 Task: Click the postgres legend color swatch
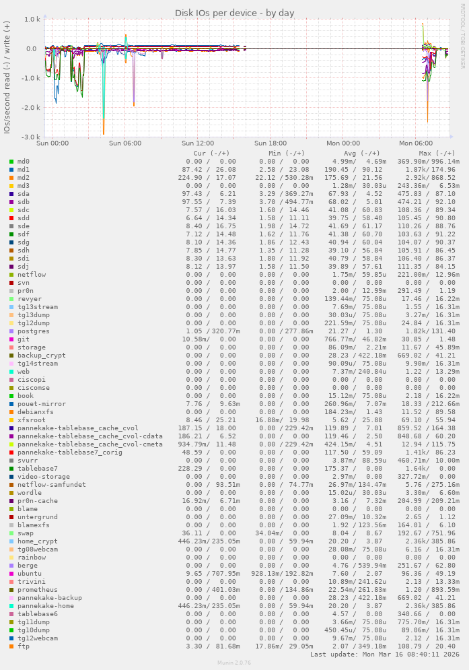click(11, 331)
